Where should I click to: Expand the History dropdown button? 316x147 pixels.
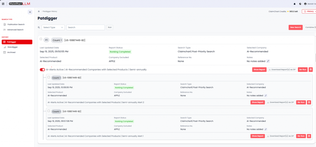pos(309,11)
